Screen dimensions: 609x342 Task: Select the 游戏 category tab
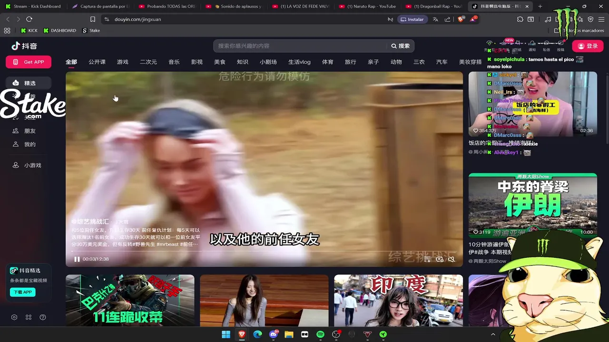pos(123,62)
